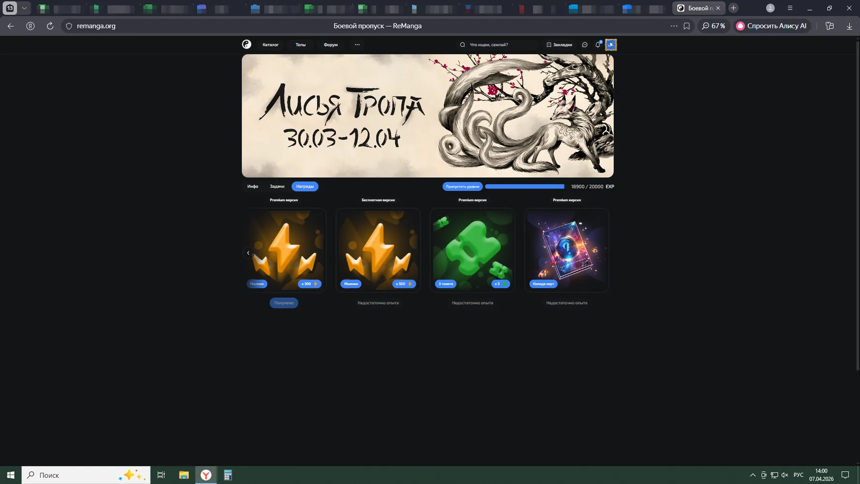Viewport: 860px width, 484px height.
Task: Switch to the Инфо tab
Action: click(x=253, y=186)
